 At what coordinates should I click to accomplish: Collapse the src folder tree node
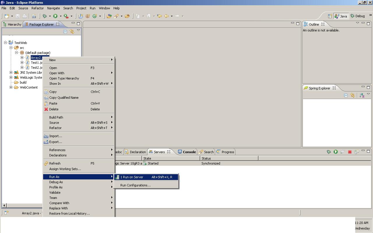pyautogui.click(x=11, y=48)
